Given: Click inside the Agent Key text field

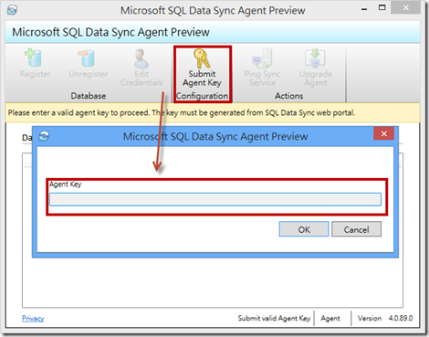Looking at the screenshot, I should (x=215, y=199).
